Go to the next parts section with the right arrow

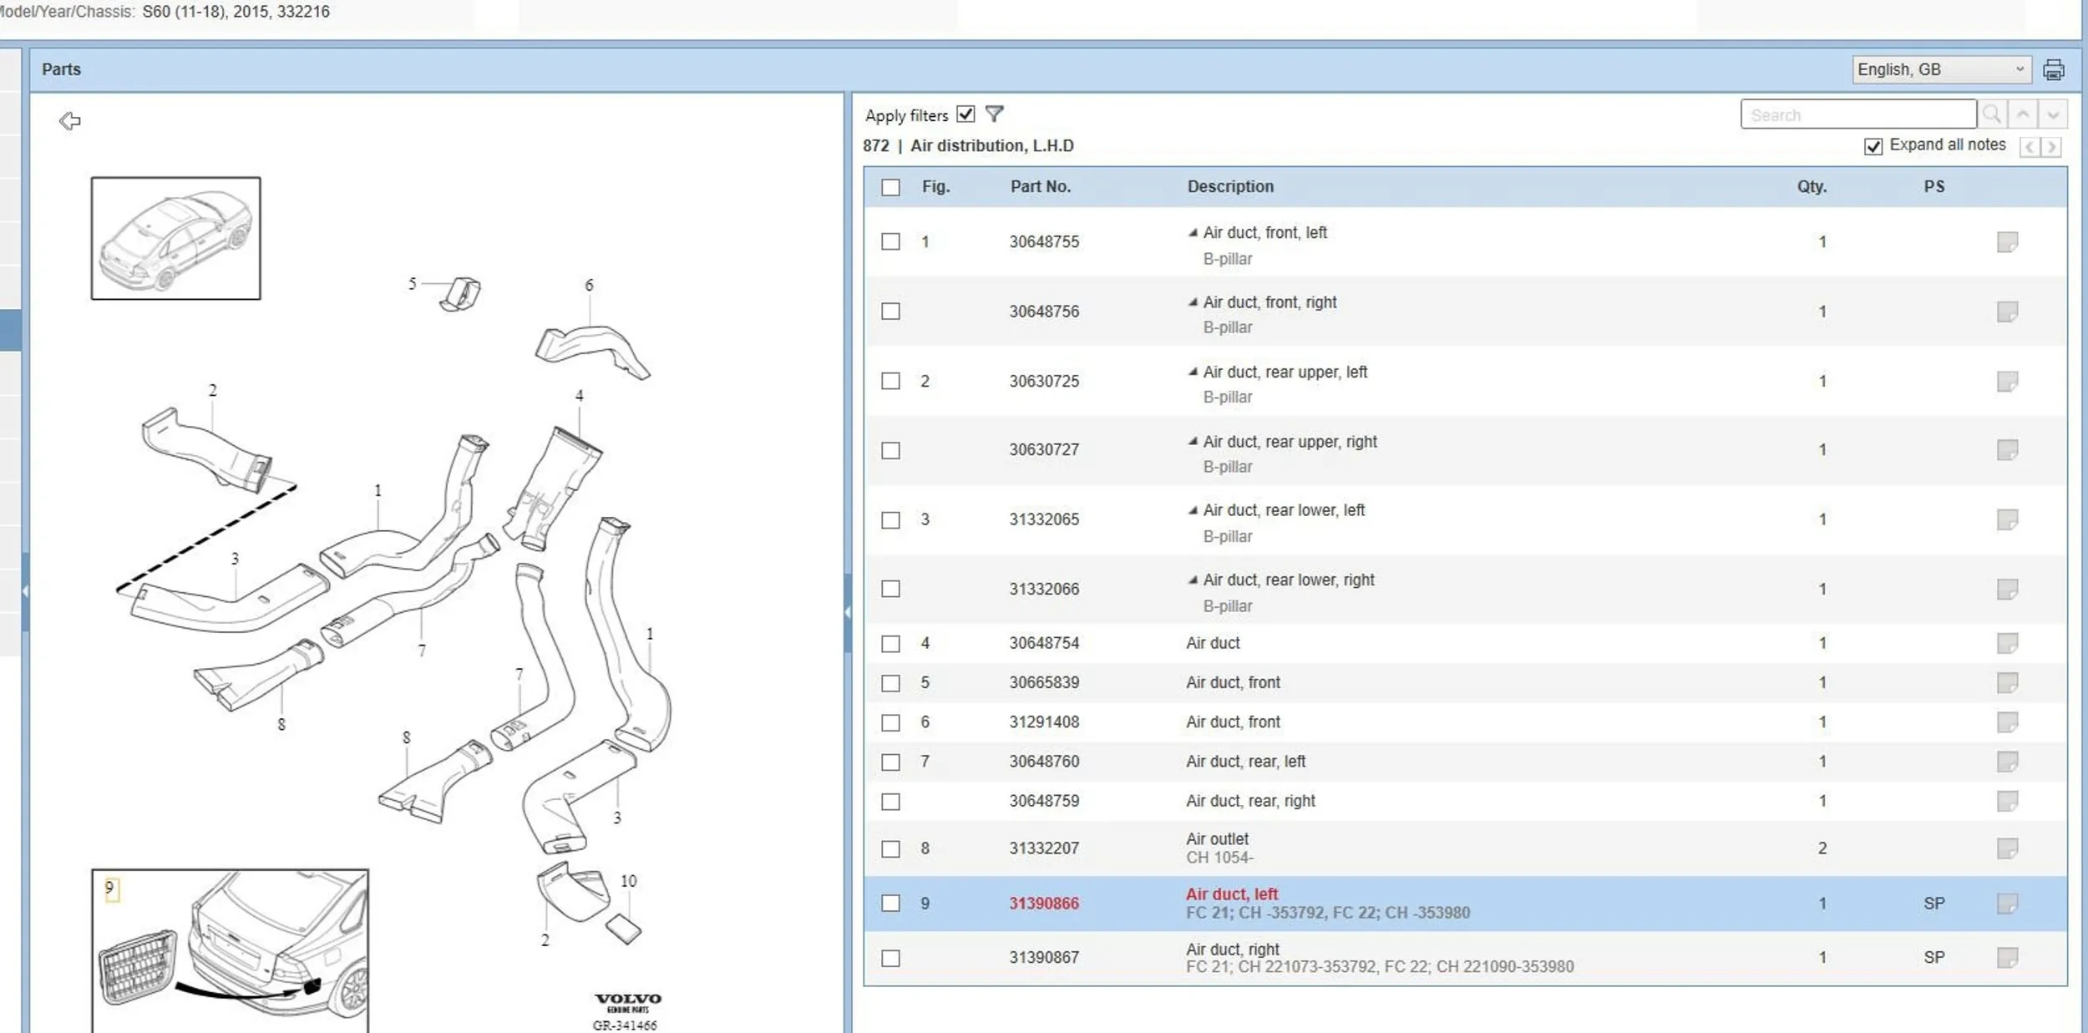[2051, 148]
